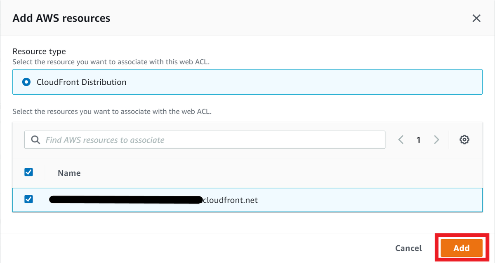
Task: Close the Add AWS resources dialog
Action: point(476,18)
